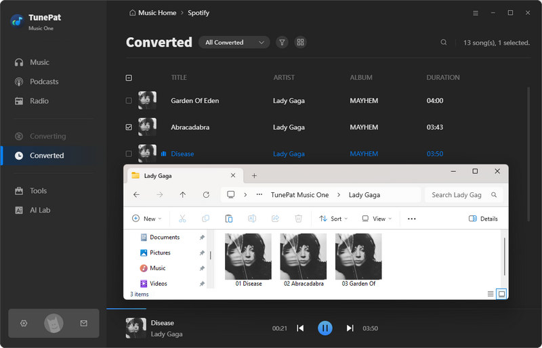
Task: Expand the Sort dropdown in Explorer
Action: tap(333, 219)
